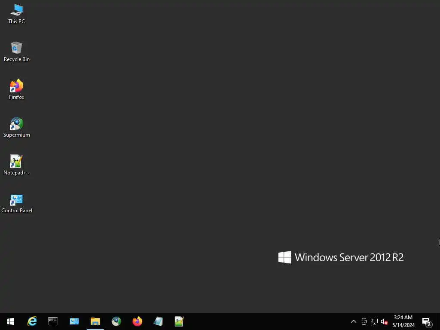This screenshot has width=440, height=330.
Task: Launch Notepad++ from the taskbar
Action: click(x=179, y=321)
